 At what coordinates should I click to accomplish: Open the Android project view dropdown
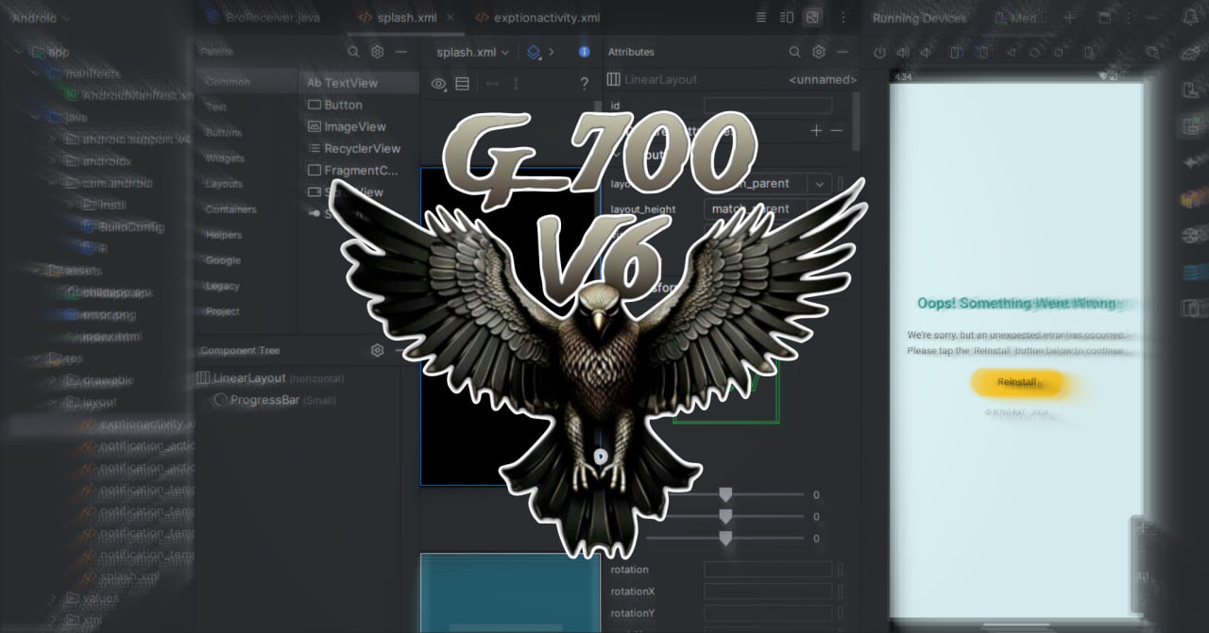(x=43, y=17)
